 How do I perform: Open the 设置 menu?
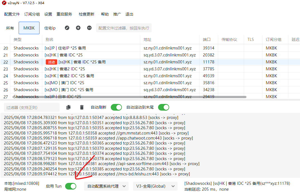[x=48, y=14]
